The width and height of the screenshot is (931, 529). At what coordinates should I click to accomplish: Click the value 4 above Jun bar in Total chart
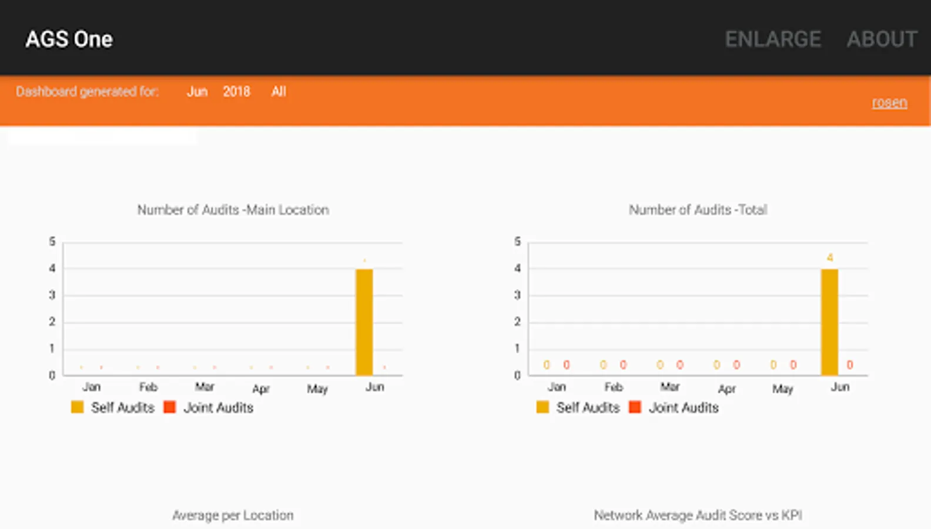[830, 257]
